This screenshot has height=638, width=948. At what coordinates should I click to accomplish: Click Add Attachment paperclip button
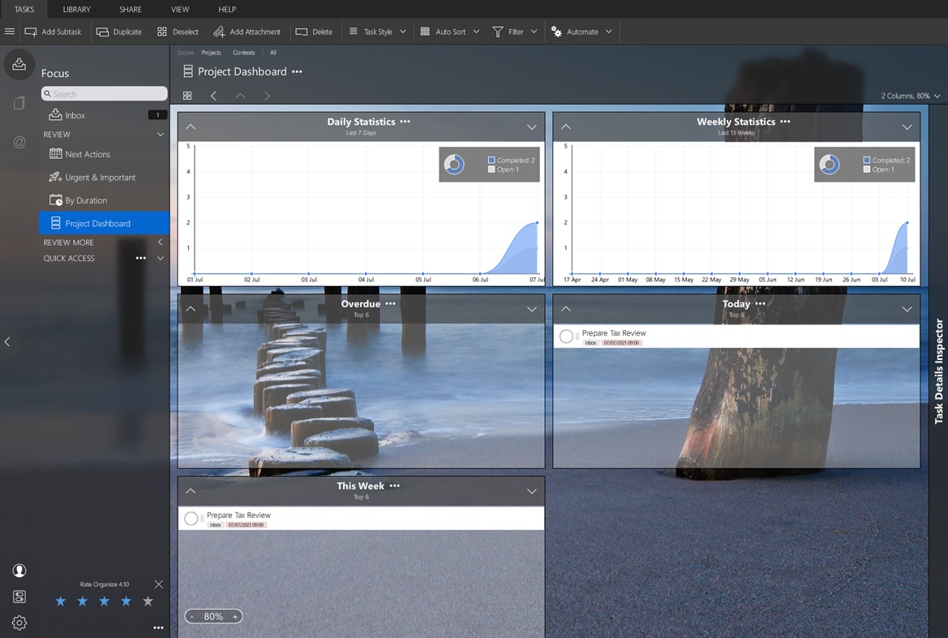pos(247,32)
